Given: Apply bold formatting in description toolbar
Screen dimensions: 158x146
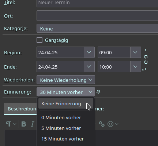Looking at the screenshot, I should click(24, 124).
